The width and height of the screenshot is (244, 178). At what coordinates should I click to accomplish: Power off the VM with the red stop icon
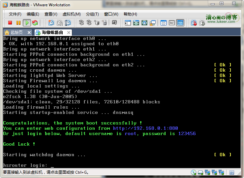point(10,23)
